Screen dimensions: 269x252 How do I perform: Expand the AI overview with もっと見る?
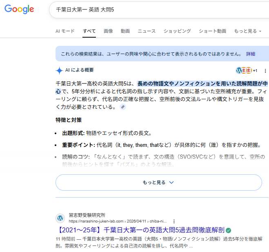point(158,182)
